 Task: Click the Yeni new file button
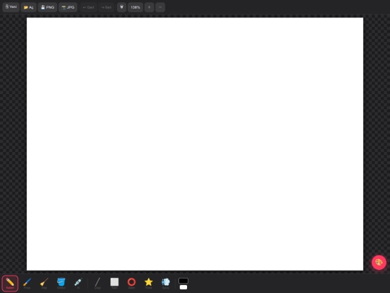(x=11, y=7)
